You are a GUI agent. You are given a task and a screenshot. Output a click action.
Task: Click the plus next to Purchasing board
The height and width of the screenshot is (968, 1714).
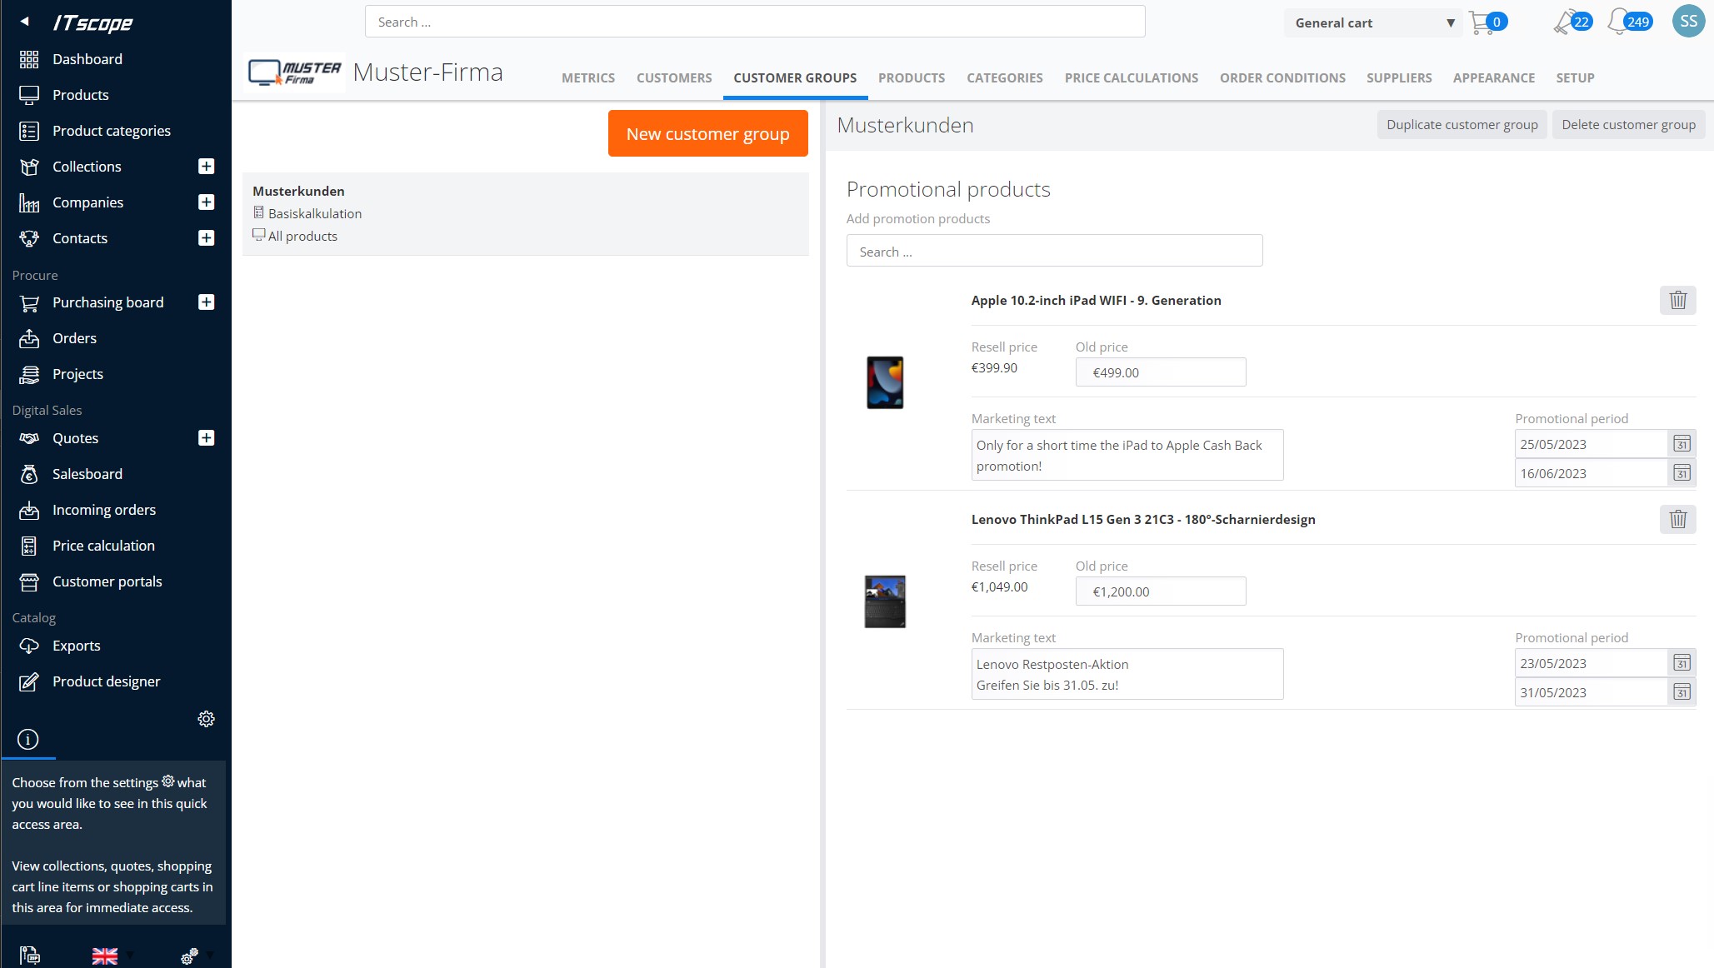click(x=207, y=302)
